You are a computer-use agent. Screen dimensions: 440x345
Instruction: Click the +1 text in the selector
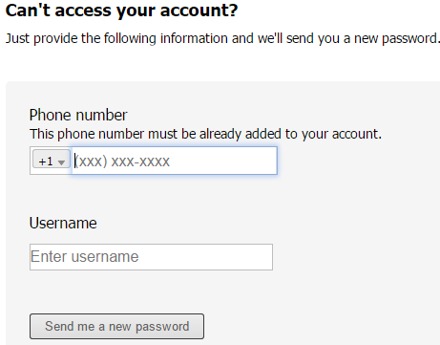(x=46, y=162)
